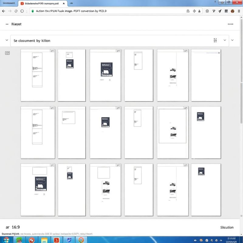The height and width of the screenshot is (243, 243).
Task: Open the round profile avatar
Action: pyautogui.click(x=232, y=11)
